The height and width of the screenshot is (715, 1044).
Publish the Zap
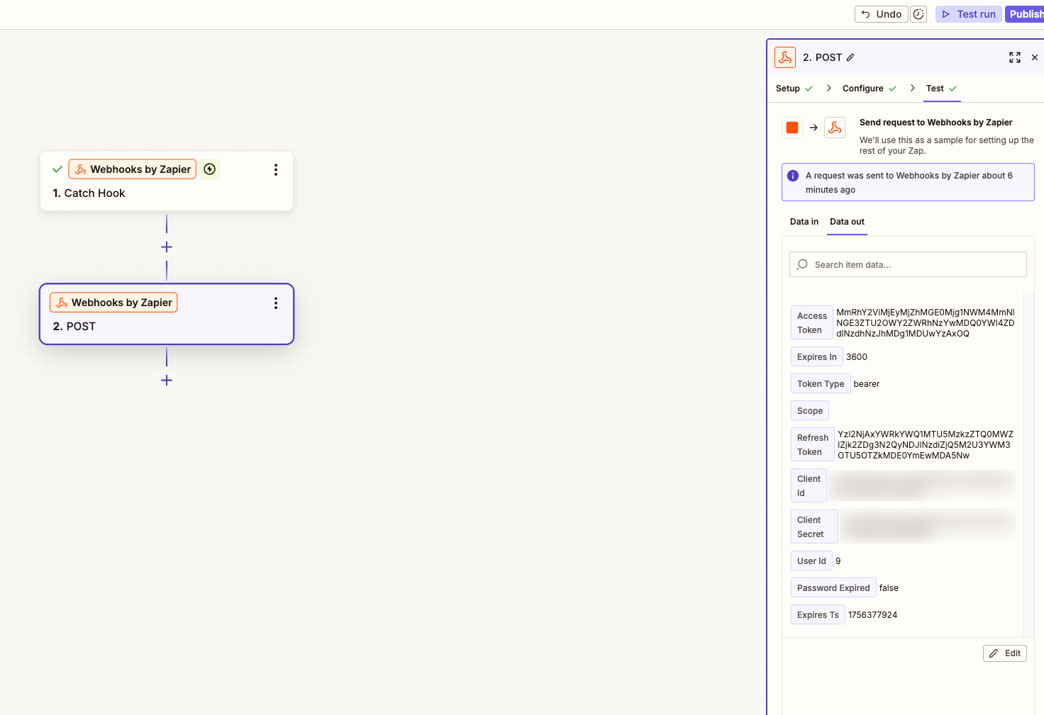click(1025, 13)
